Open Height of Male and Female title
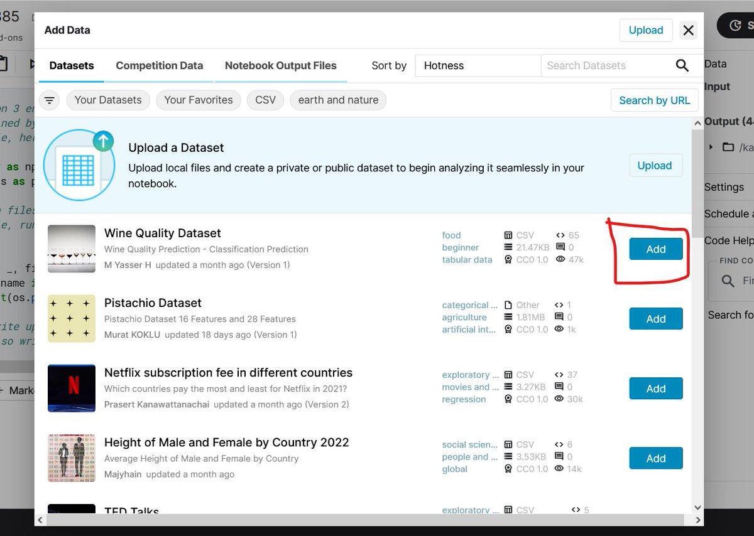The height and width of the screenshot is (536, 754). [x=226, y=442]
